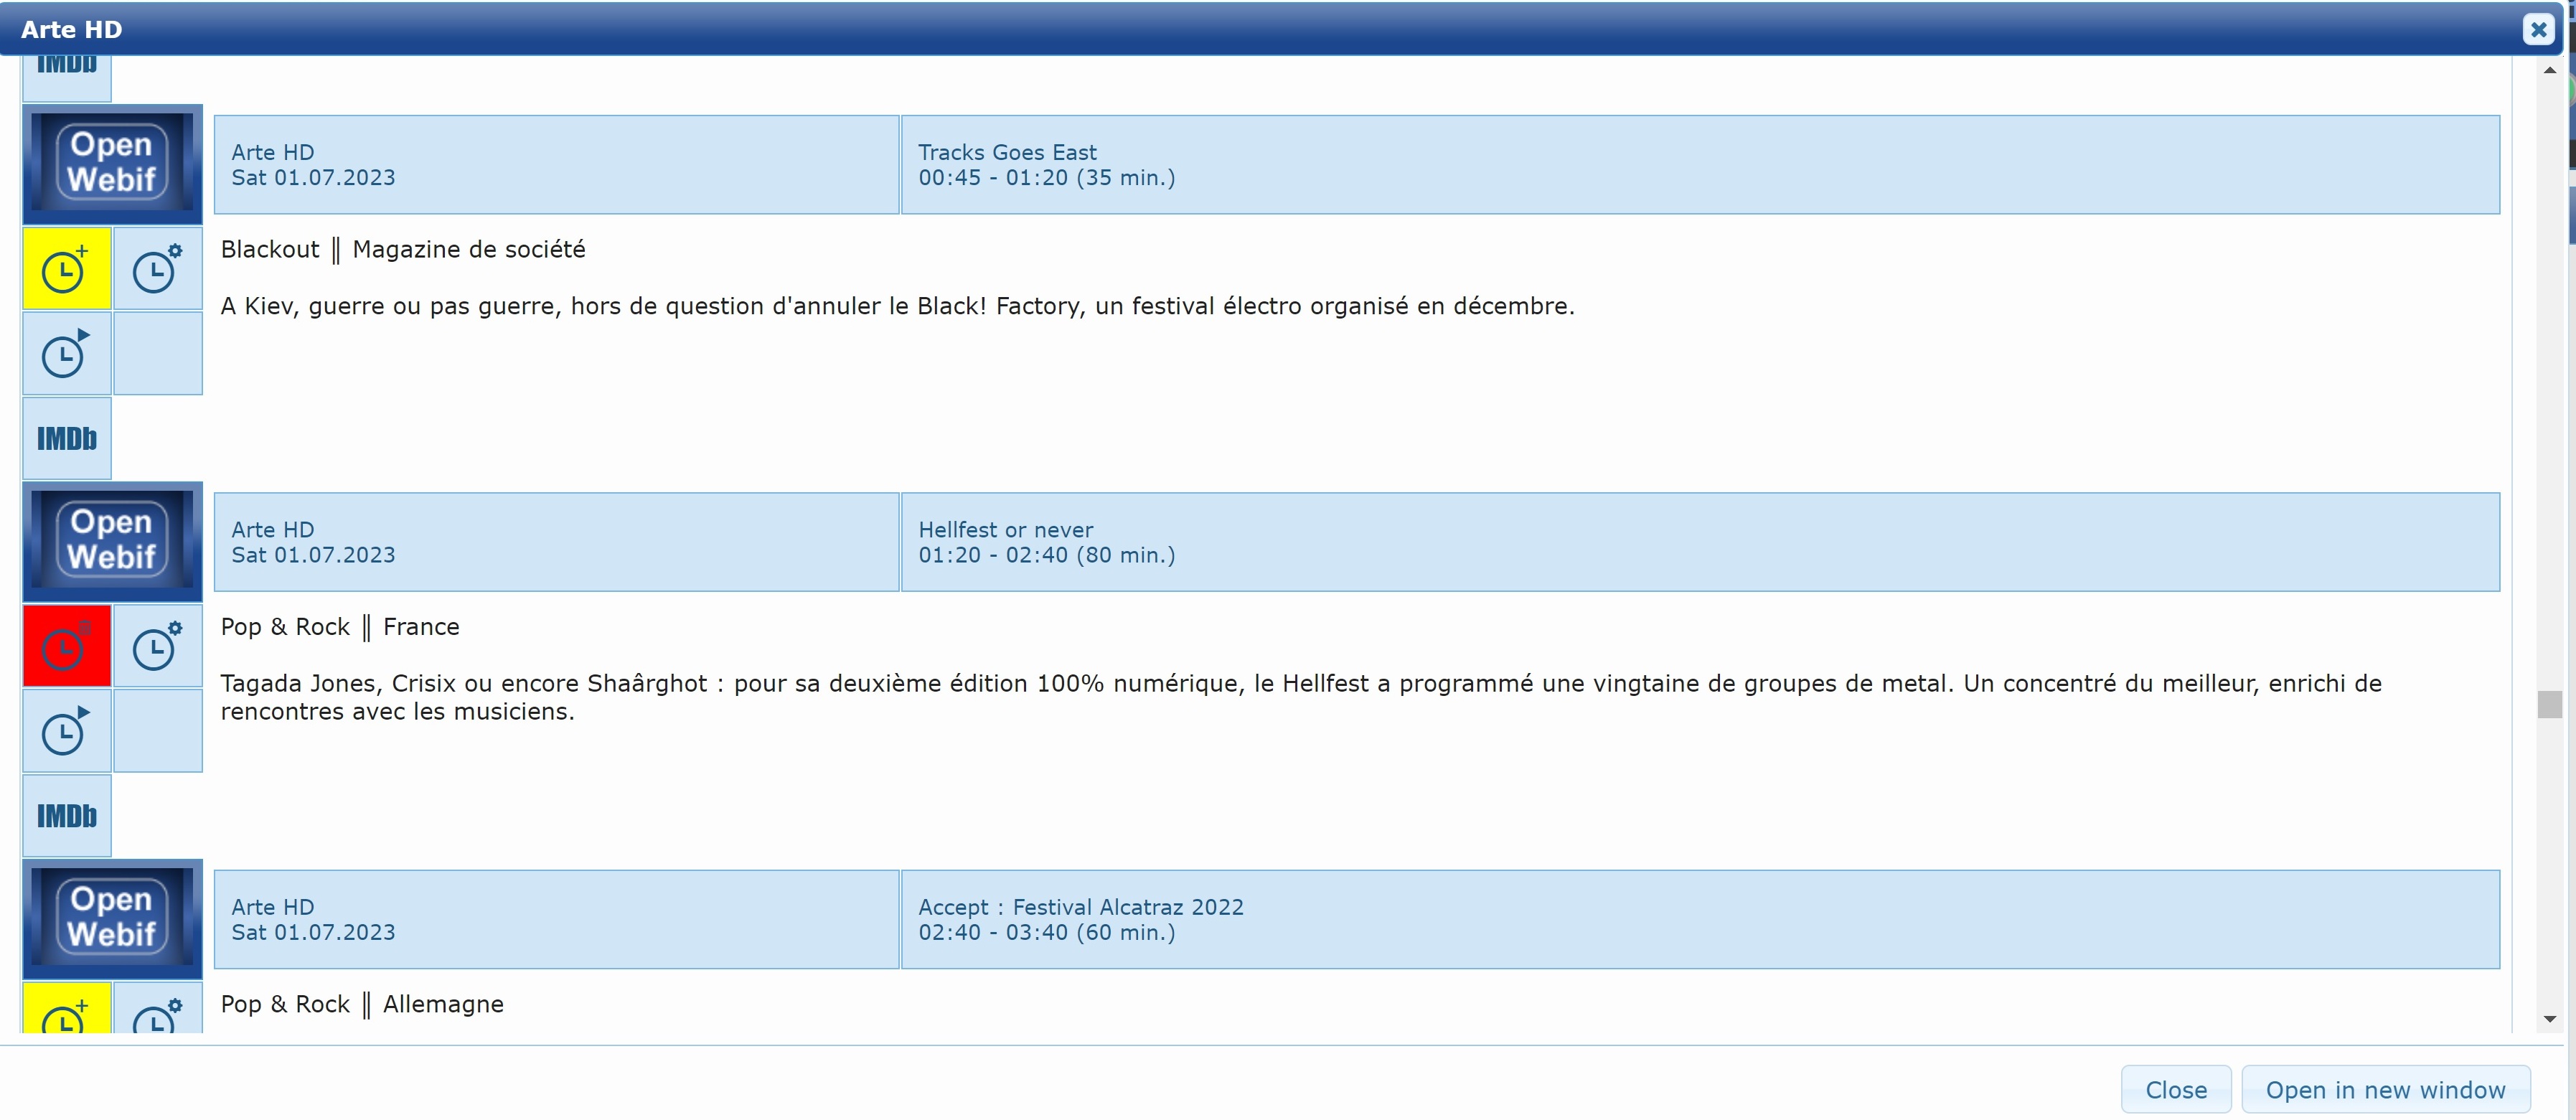Click the Black! Factory festival description
This screenshot has width=2576, height=1120.
[x=897, y=306]
